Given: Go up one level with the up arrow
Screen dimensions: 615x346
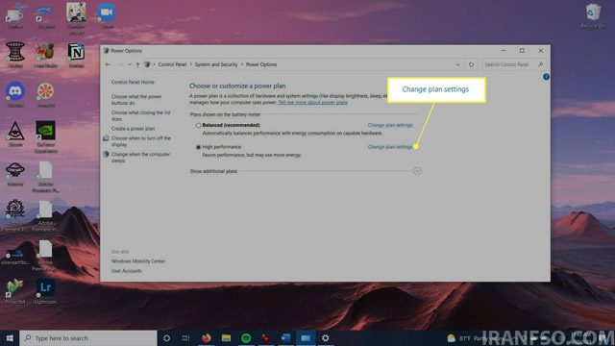Looking at the screenshot, I should pos(137,64).
